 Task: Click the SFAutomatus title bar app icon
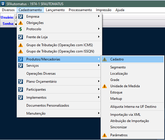pyautogui.click(x=3, y=4)
